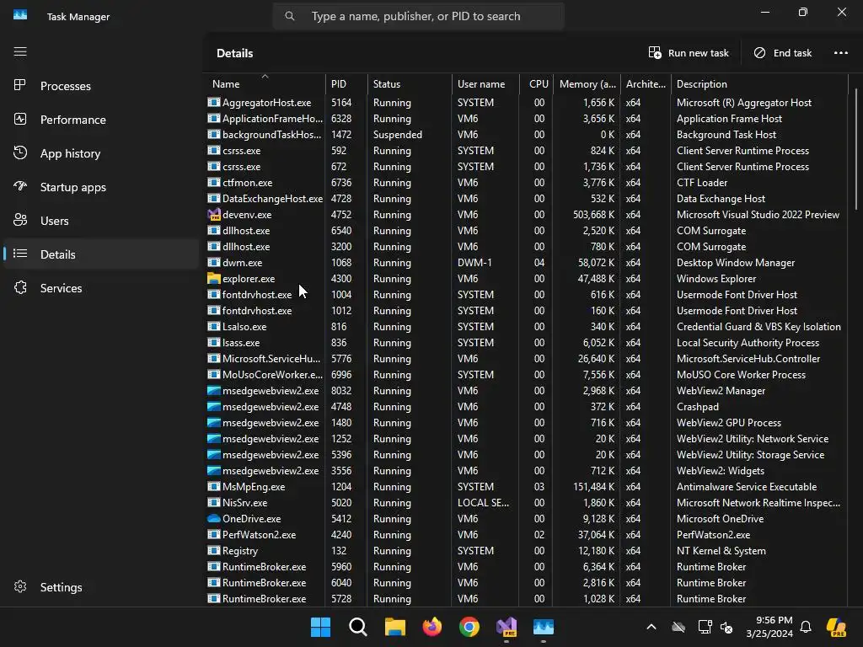Open the Windows Start menu

pyautogui.click(x=320, y=627)
